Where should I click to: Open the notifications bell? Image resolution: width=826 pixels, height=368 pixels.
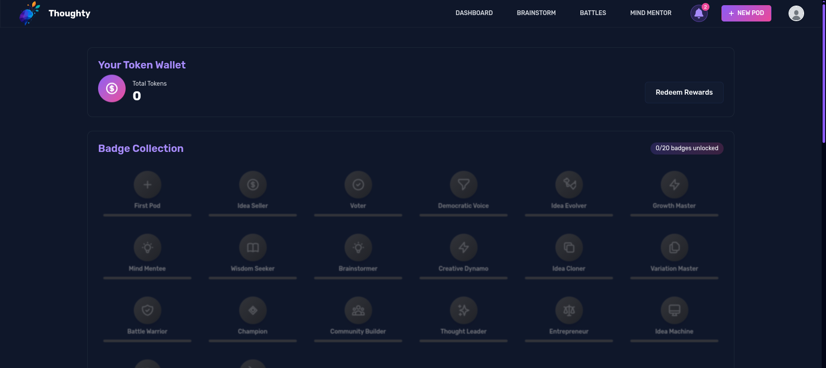699,13
